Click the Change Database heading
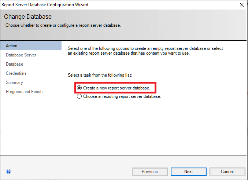 (x=28, y=16)
